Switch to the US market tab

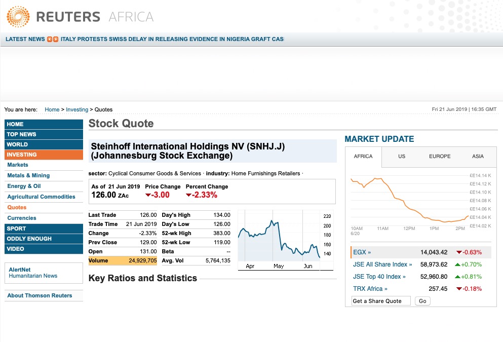coord(401,157)
